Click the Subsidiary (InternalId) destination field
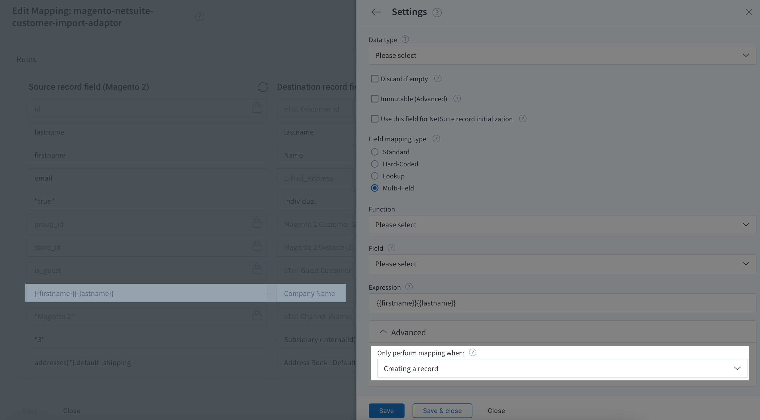The height and width of the screenshot is (420, 760). (316, 339)
